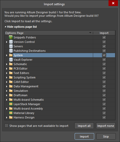Click the Scripting System folder icon
120x142 pixels.
[x=11, y=77]
